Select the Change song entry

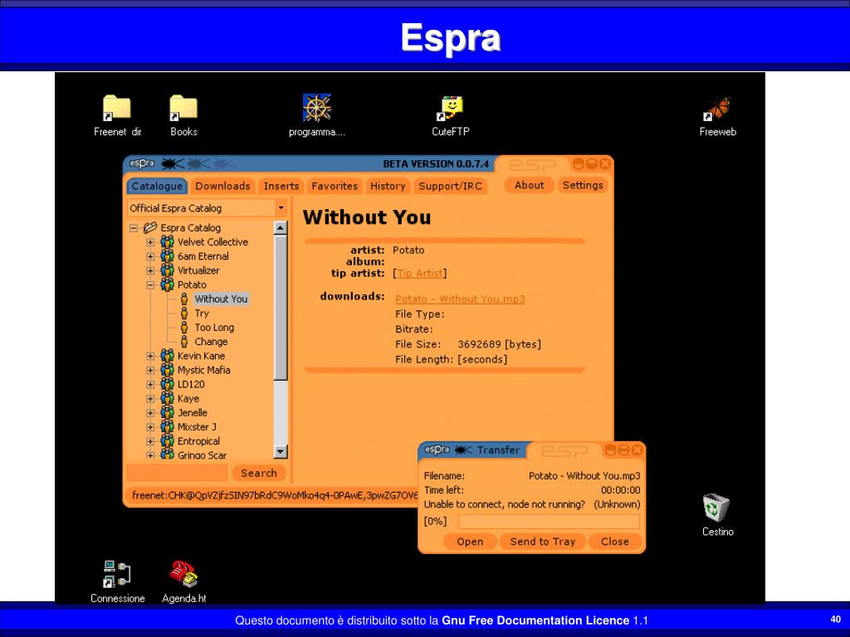(211, 341)
